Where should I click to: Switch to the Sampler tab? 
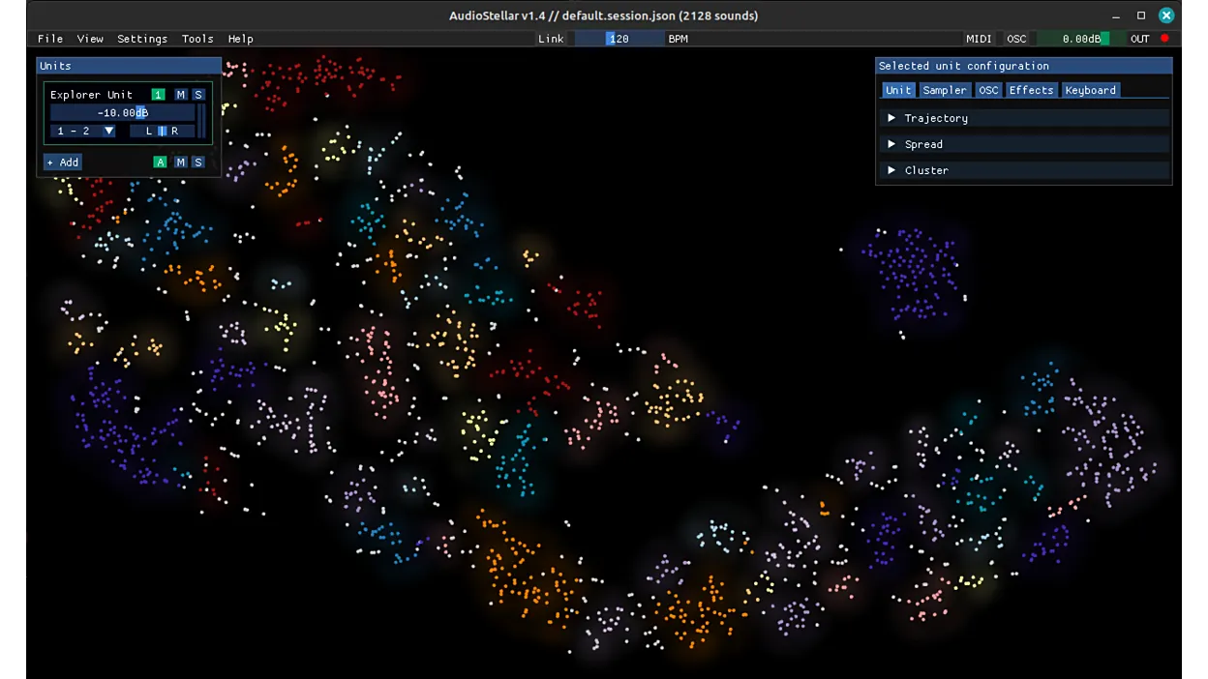click(945, 90)
